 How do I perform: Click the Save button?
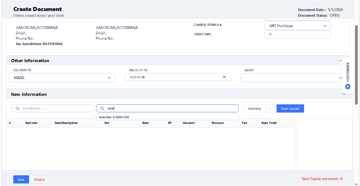[21, 179]
